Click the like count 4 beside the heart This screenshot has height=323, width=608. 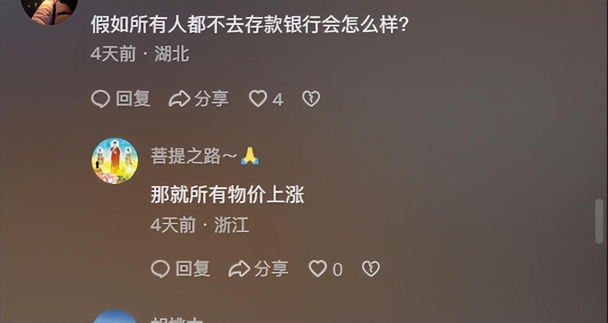pyautogui.click(x=278, y=99)
